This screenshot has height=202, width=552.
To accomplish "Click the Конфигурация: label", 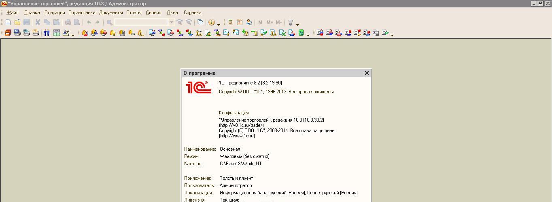I will (234, 113).
